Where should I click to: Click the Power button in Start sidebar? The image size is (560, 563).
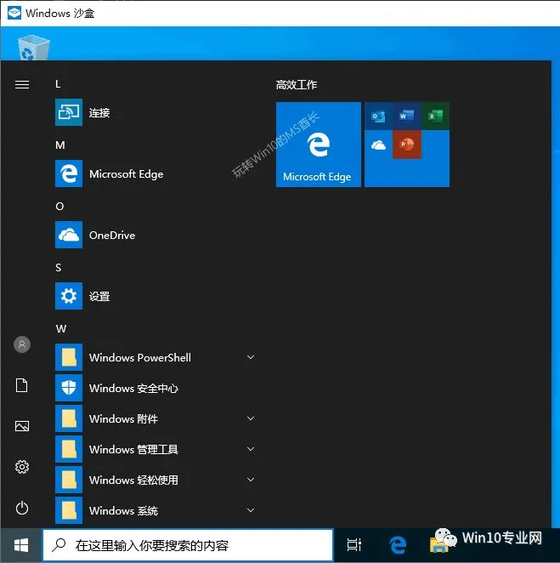(x=22, y=508)
